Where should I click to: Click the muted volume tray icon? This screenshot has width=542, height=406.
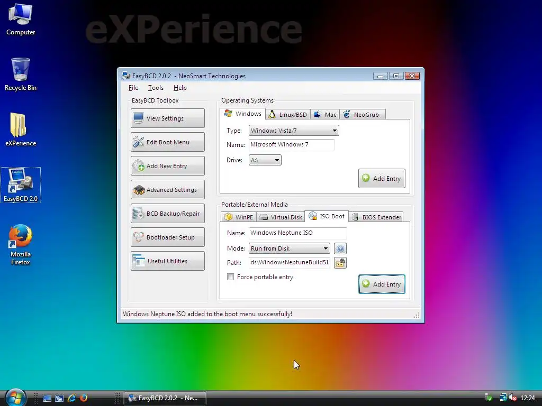pyautogui.click(x=513, y=398)
